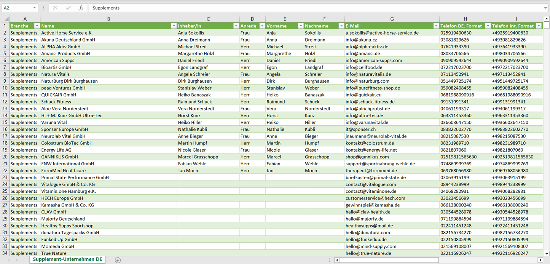Click the horizontal scrollbar right arrow

tap(540, 260)
